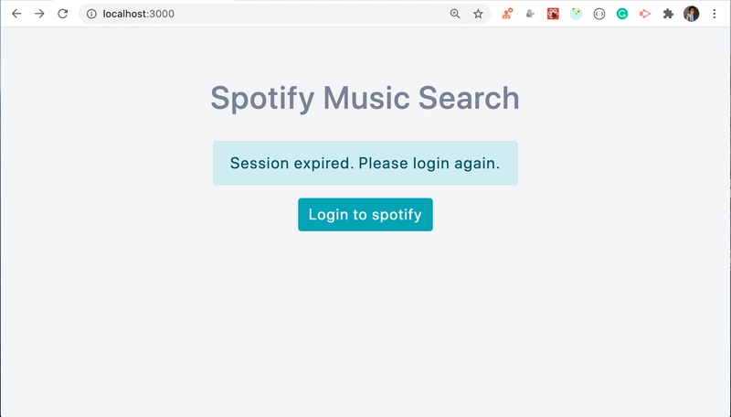
Task: Open the Chrome profile avatar
Action: click(x=692, y=14)
